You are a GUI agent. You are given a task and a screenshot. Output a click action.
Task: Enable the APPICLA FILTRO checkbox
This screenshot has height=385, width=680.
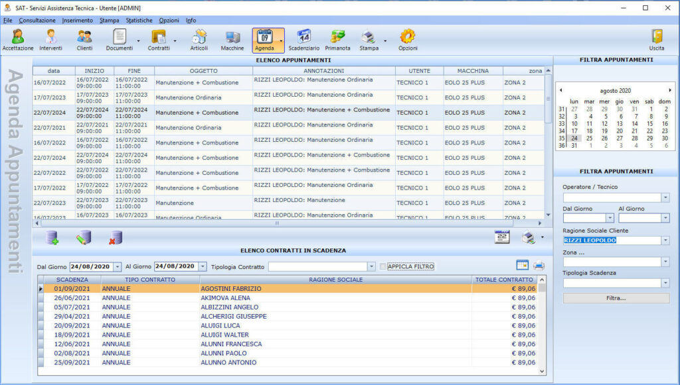(x=382, y=266)
